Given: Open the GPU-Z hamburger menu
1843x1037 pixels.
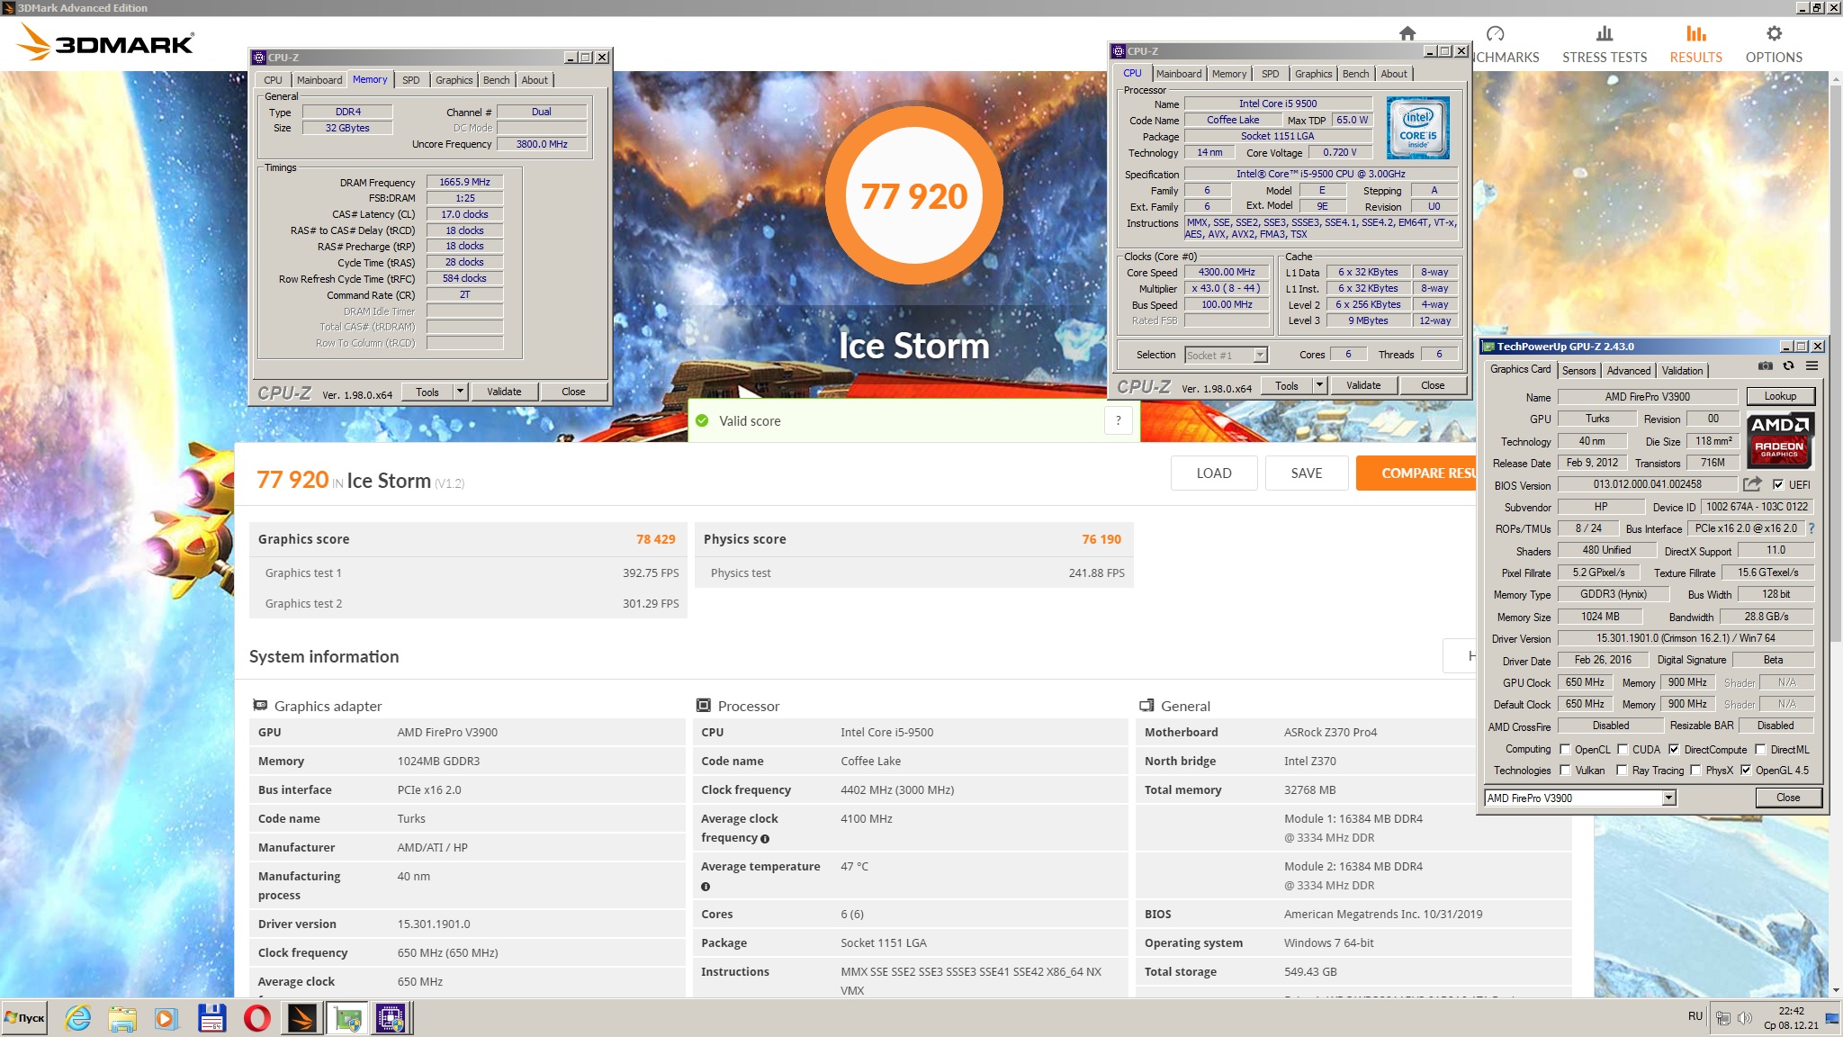Looking at the screenshot, I should tap(1812, 366).
